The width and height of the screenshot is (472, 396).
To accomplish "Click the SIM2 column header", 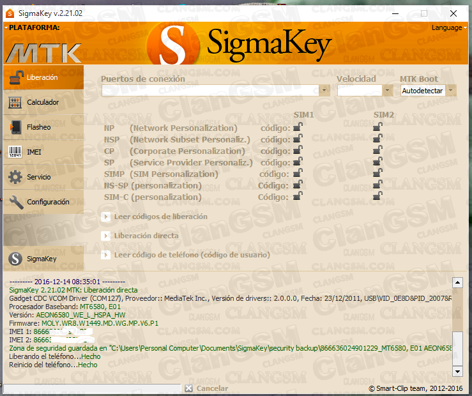I will pyautogui.click(x=383, y=115).
